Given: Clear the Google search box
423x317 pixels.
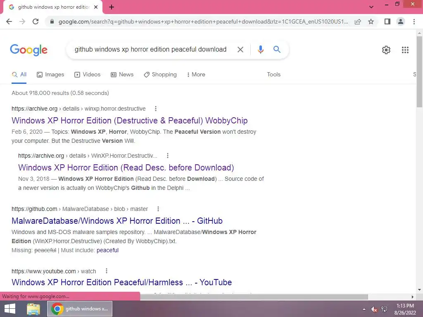Looking at the screenshot, I should point(240,50).
